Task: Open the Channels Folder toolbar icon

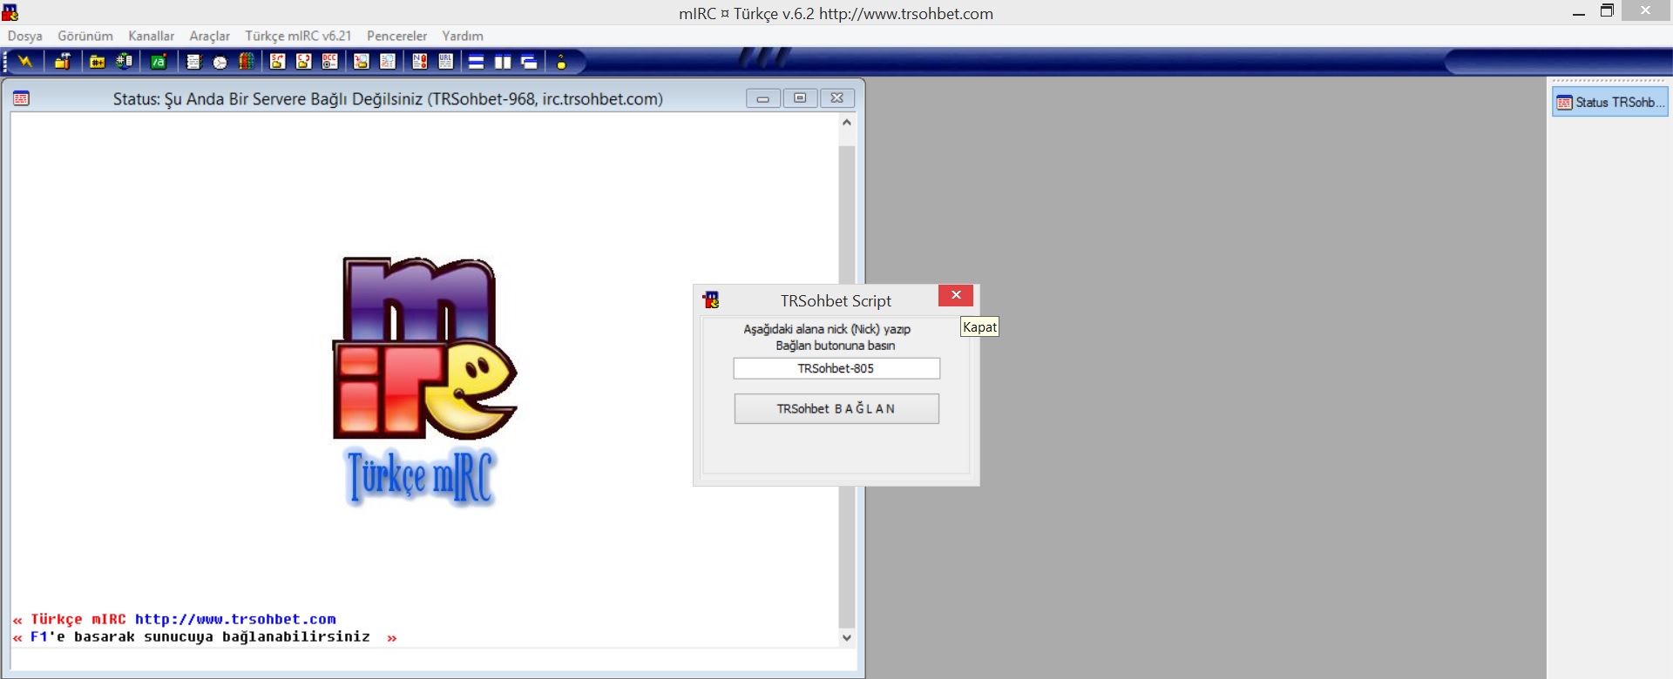Action: click(98, 62)
